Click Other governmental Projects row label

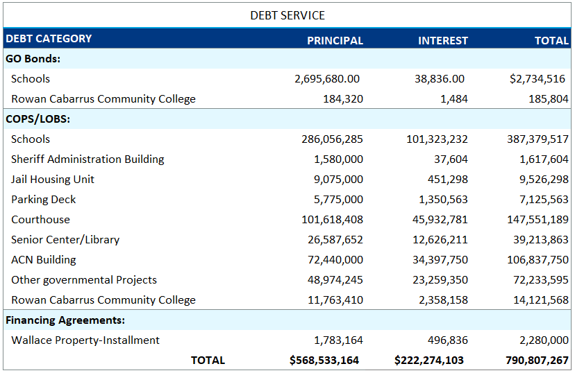pos(84,280)
